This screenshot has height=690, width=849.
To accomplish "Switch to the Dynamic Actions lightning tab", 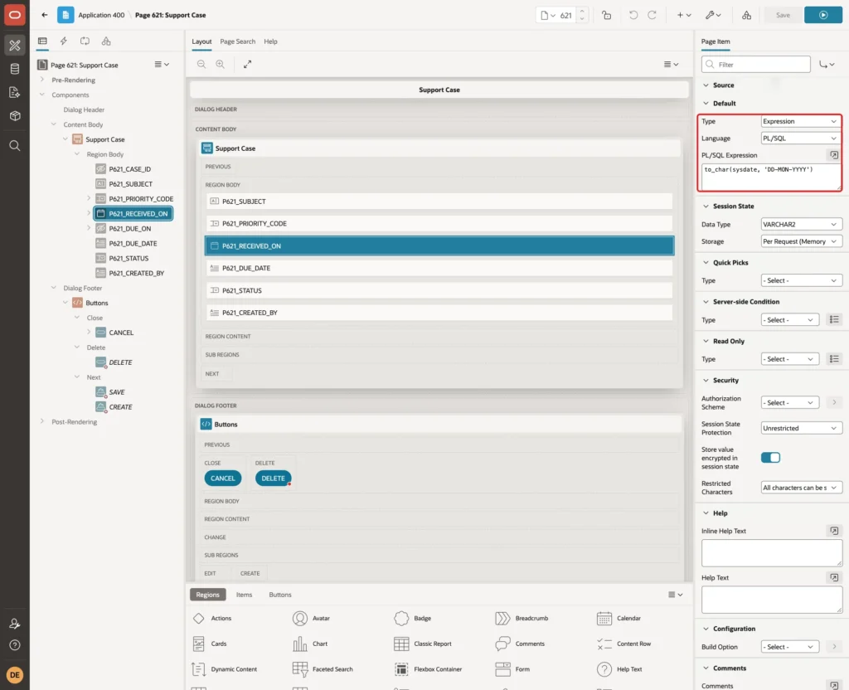I will [63, 41].
